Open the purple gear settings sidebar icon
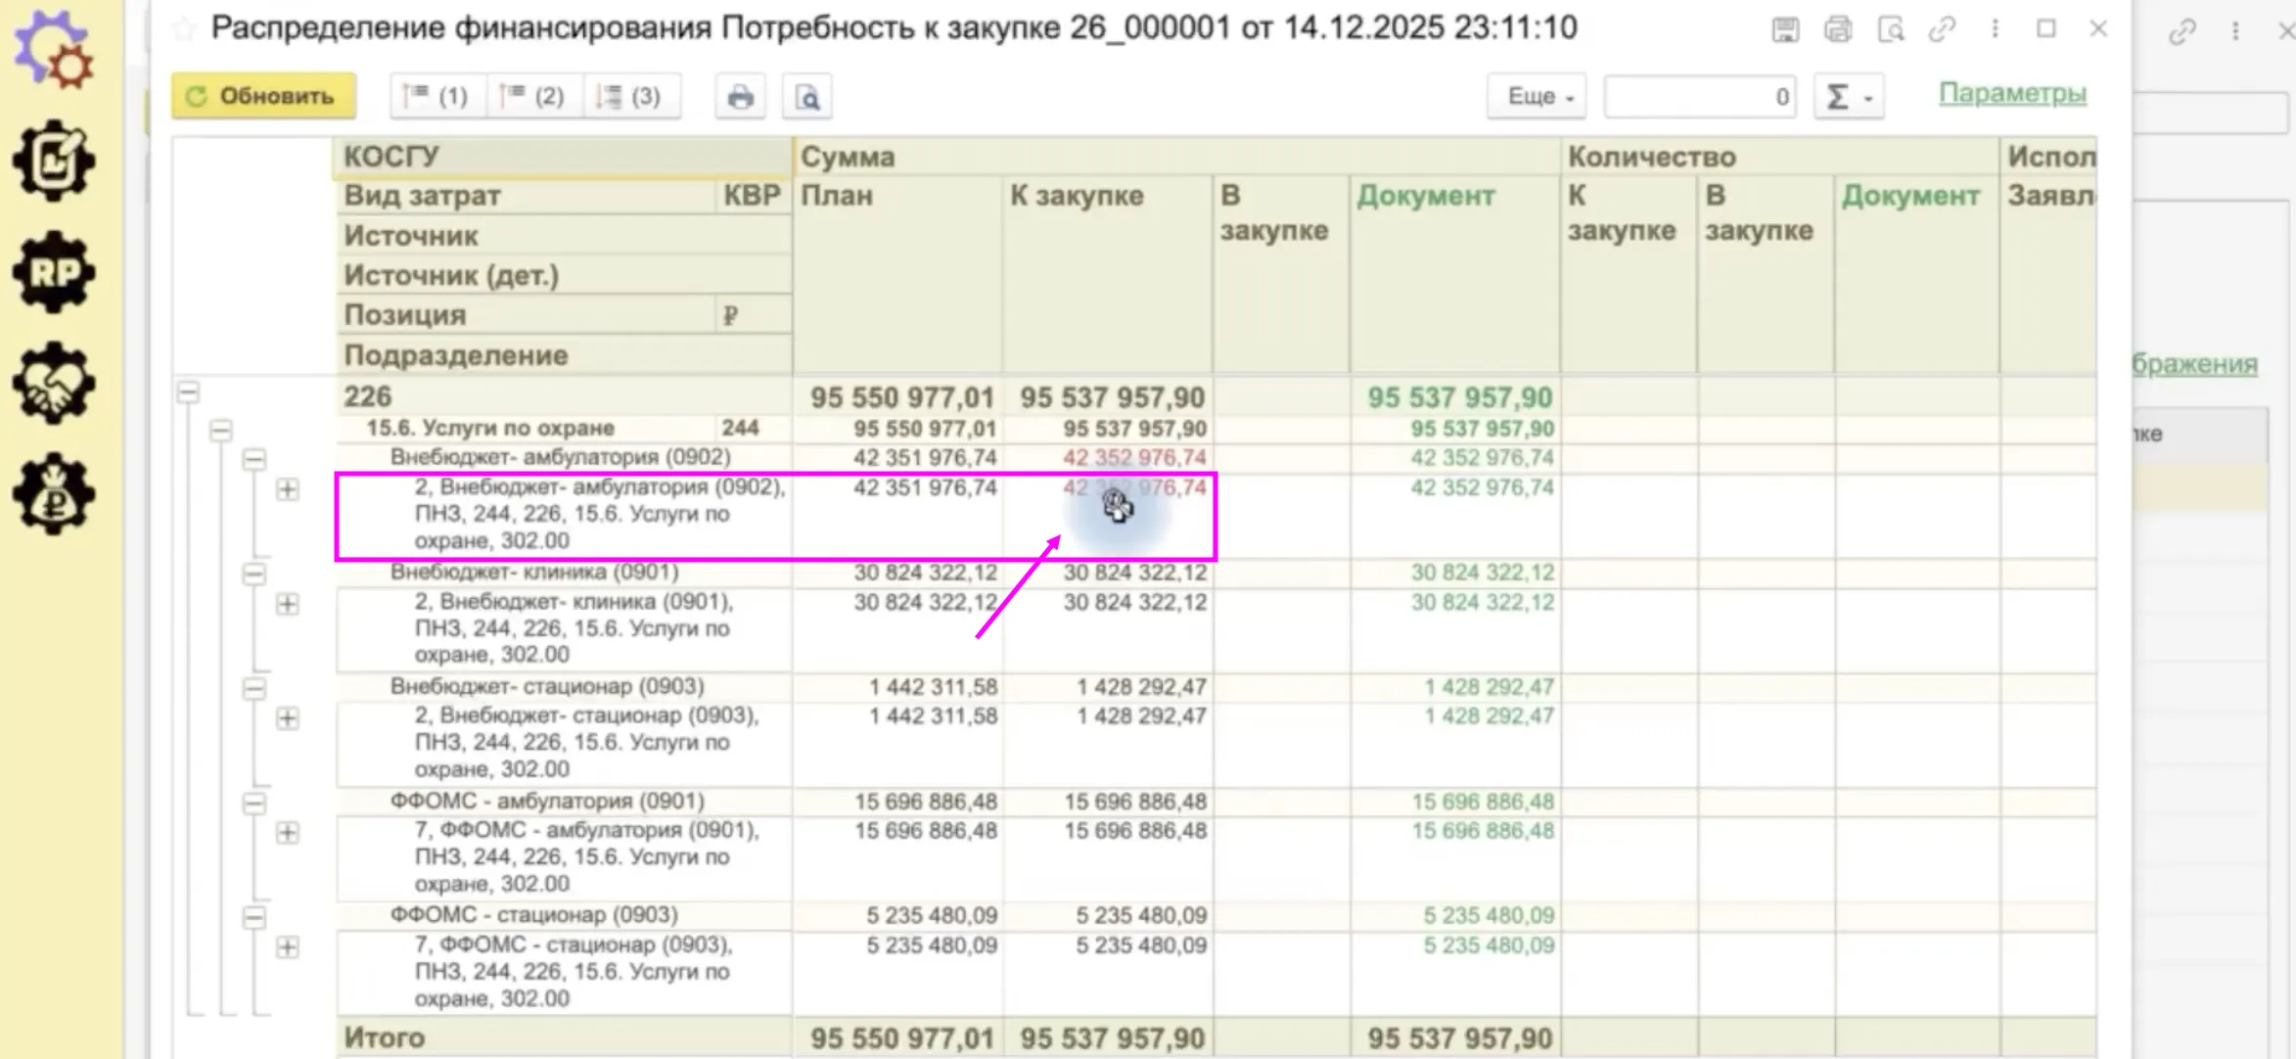This screenshot has width=2296, height=1059. click(55, 49)
